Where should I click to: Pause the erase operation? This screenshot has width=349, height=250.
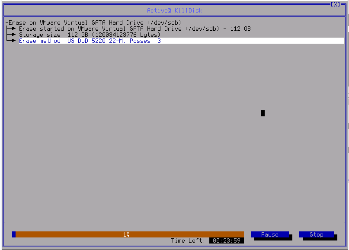click(x=269, y=234)
